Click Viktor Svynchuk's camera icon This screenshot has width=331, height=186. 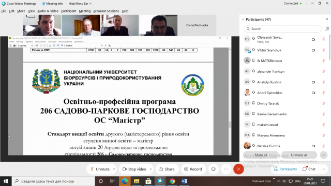[x=313, y=50]
